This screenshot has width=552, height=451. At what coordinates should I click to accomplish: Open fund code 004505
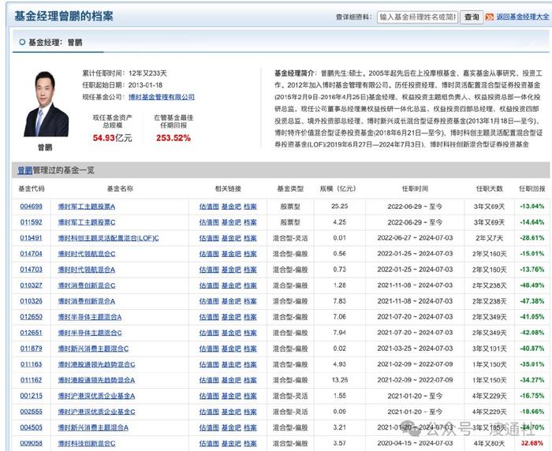click(31, 427)
